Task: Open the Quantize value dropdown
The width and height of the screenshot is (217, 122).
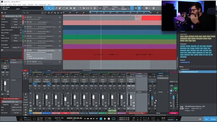Action: pyautogui.click(x=106, y=9)
